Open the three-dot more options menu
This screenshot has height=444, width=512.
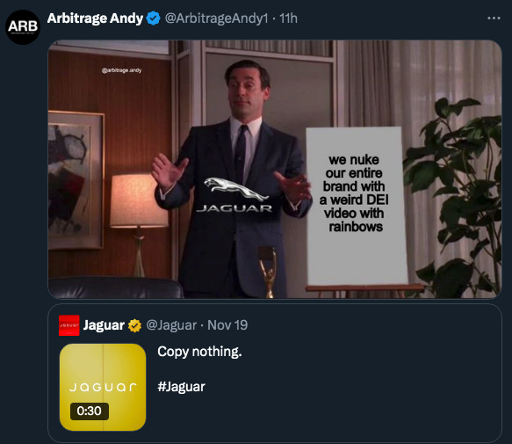point(494,18)
